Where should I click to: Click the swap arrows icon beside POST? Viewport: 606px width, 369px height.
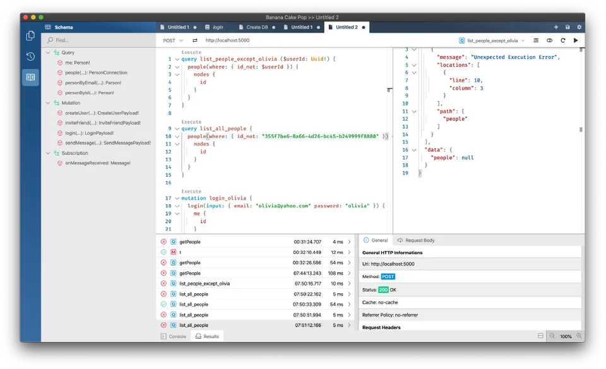(x=195, y=40)
